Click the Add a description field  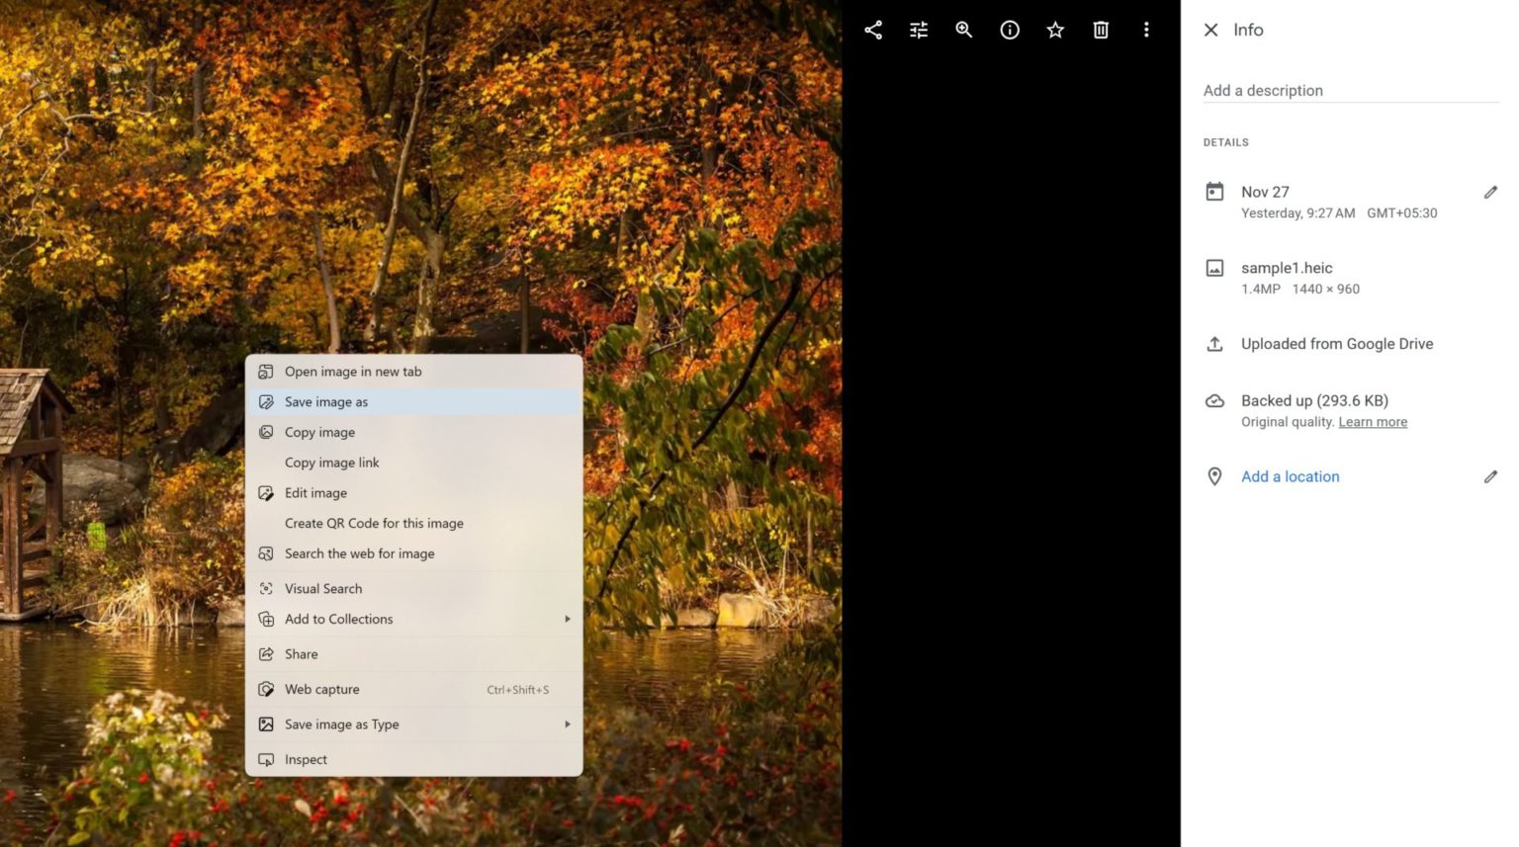pyautogui.click(x=1286, y=90)
